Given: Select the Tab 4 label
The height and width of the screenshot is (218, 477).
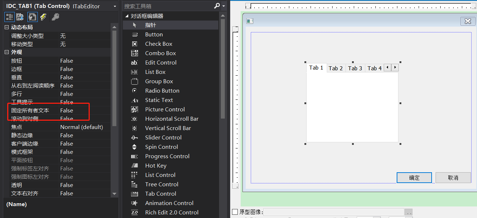Looking at the screenshot, I should [x=374, y=68].
